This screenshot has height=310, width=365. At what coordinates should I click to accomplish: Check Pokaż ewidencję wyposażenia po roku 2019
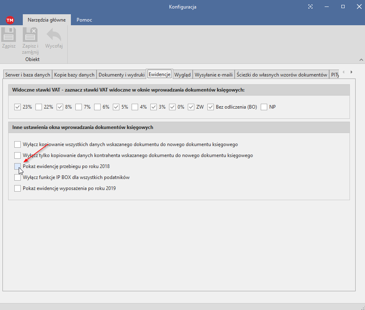(18, 188)
